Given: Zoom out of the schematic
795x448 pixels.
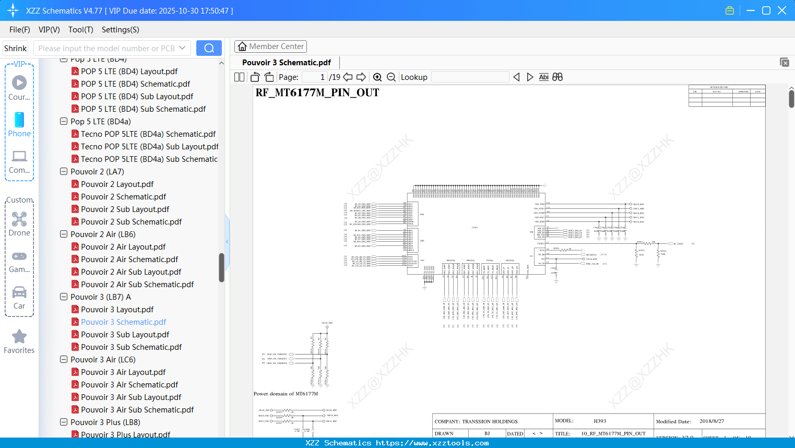Looking at the screenshot, I should 390,77.
